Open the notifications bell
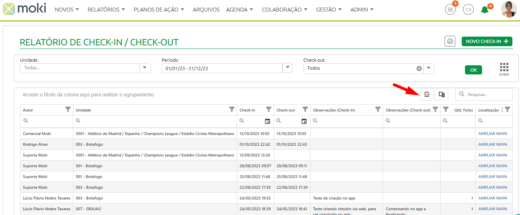Screen dimensions: 520x215 click(484, 10)
